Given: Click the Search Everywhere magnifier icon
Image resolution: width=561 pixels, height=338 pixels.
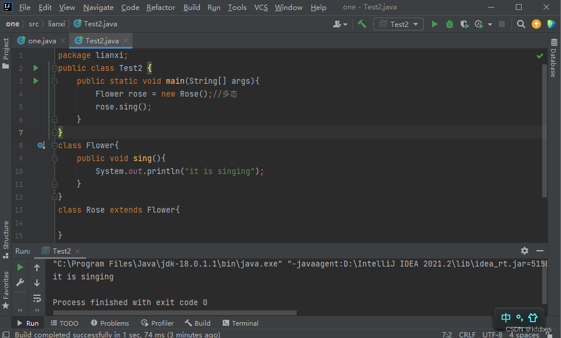Looking at the screenshot, I should point(521,24).
